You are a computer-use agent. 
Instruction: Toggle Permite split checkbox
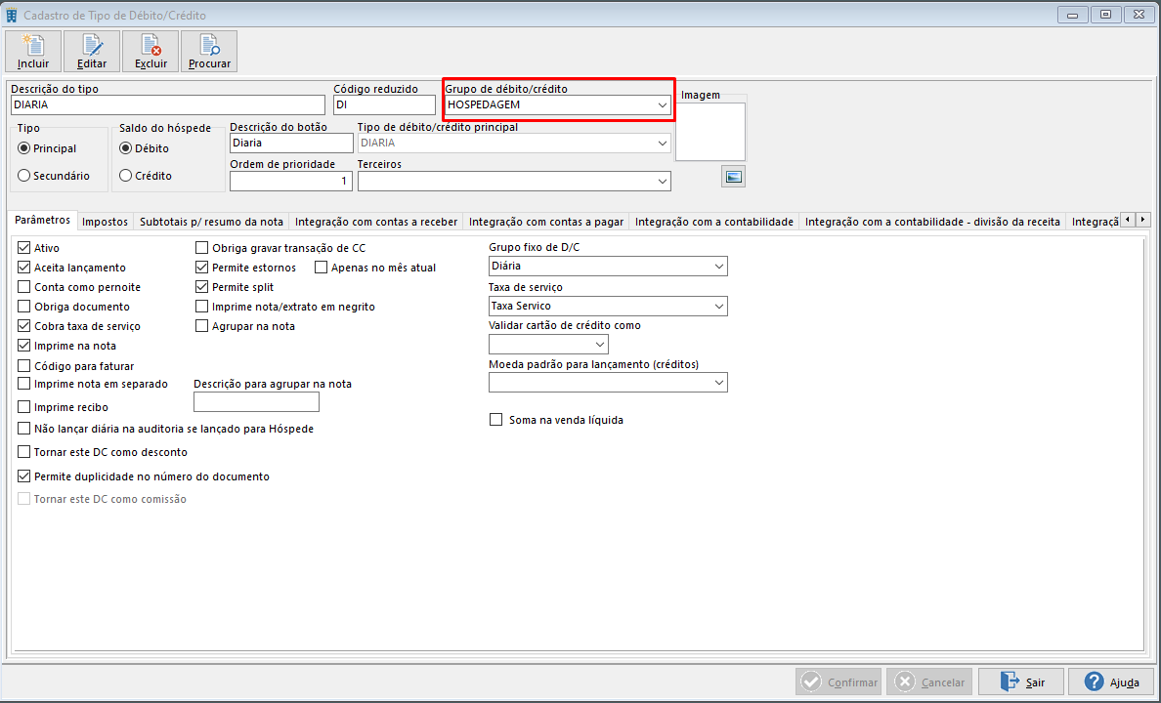point(202,287)
